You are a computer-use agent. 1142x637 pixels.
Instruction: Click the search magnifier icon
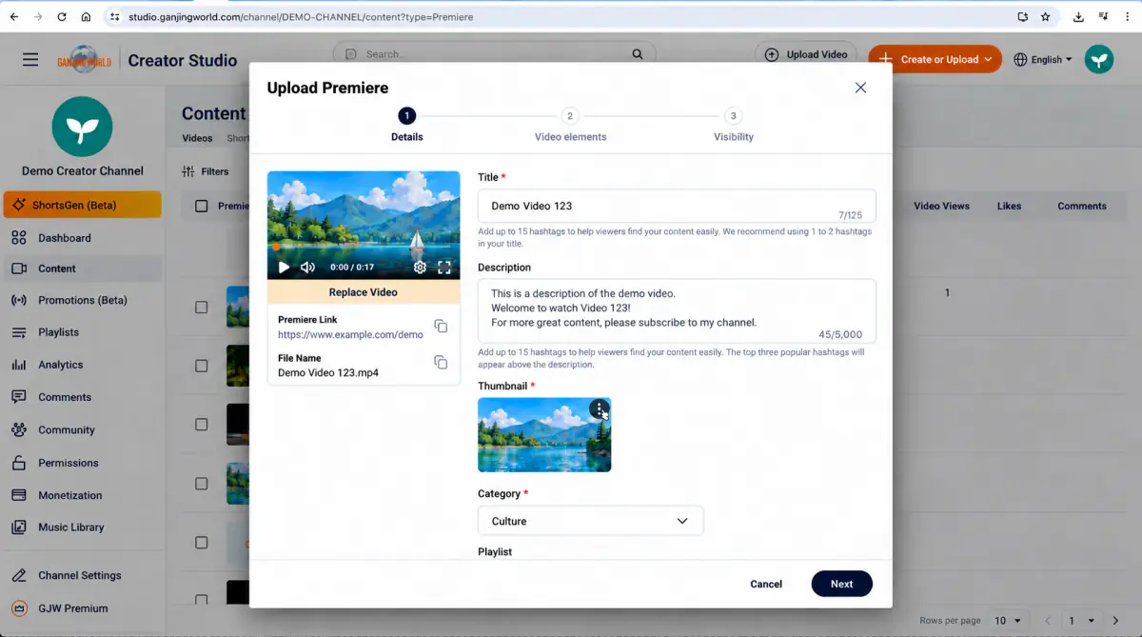[x=638, y=54]
